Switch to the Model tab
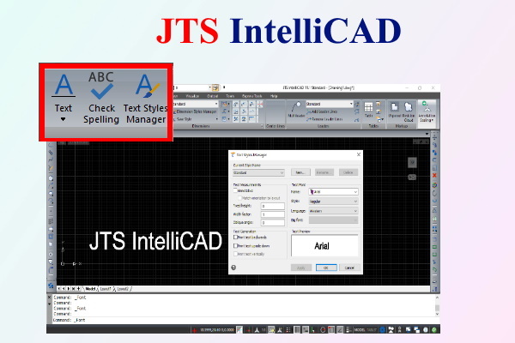 (90, 289)
